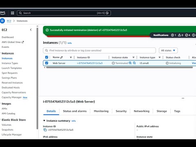The height and width of the screenshot is (147, 196).
Task: Sort by the Instance type column arrow
Action: [x=160, y=58]
